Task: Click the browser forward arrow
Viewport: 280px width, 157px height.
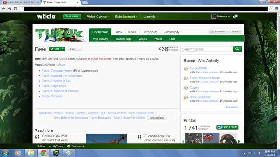Action: point(10,9)
